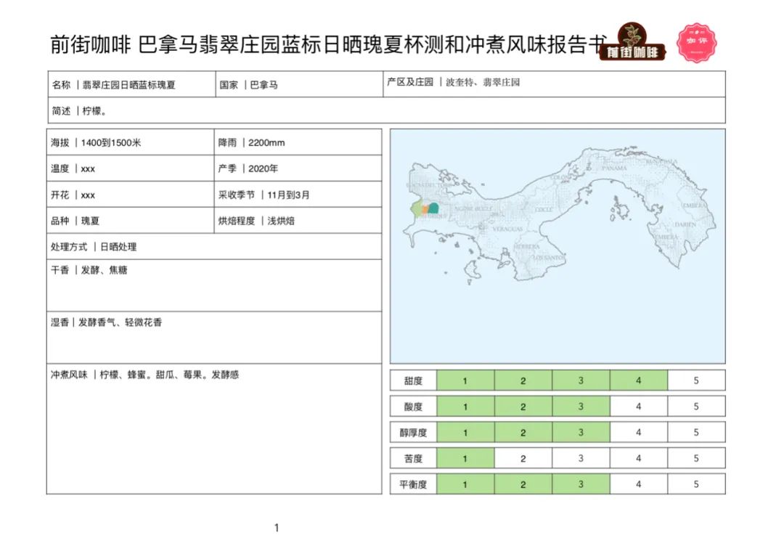This screenshot has height=554, width=784.
Task: Click the 醇厚度 row label
Action: (x=414, y=433)
